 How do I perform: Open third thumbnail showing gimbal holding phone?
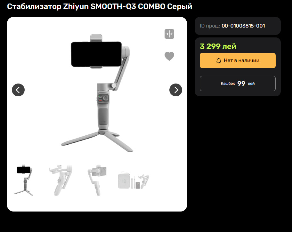tap(97, 180)
